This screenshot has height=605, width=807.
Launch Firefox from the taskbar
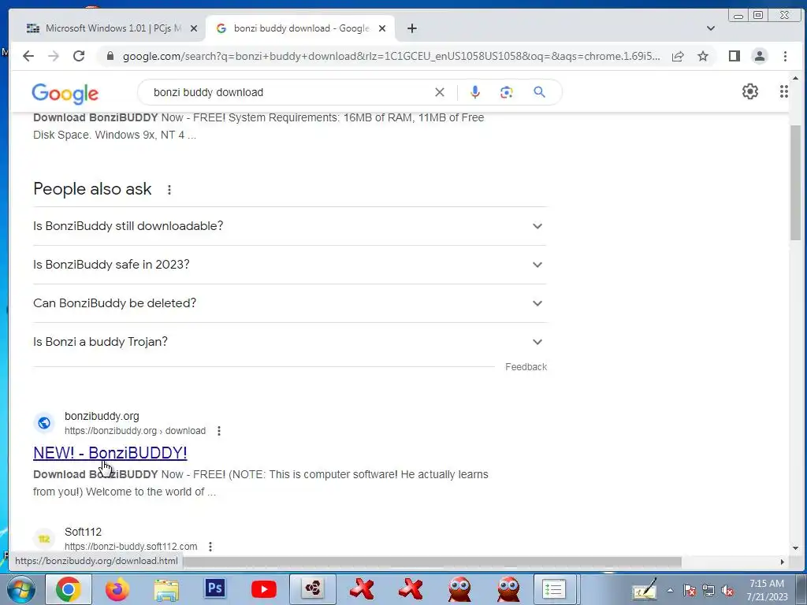click(x=117, y=589)
